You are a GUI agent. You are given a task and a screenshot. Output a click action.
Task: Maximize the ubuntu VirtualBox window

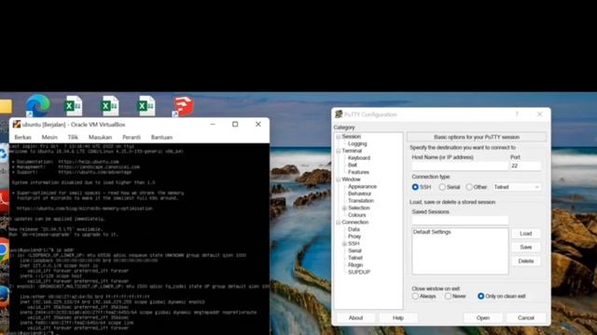click(235, 124)
